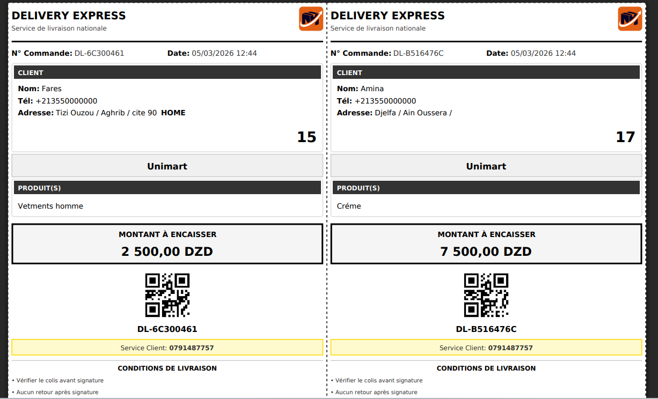Click the bold HOME tag in the address
The width and height of the screenshot is (658, 399).
click(x=173, y=113)
